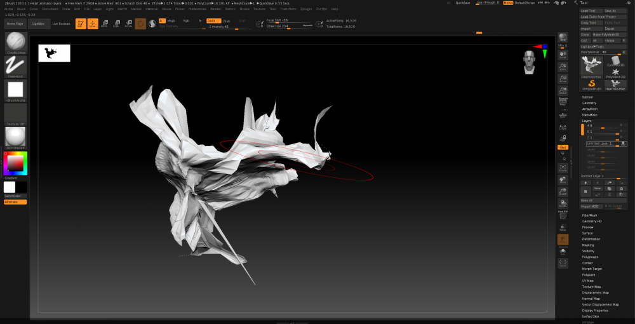Click the BPR render button

563,38
